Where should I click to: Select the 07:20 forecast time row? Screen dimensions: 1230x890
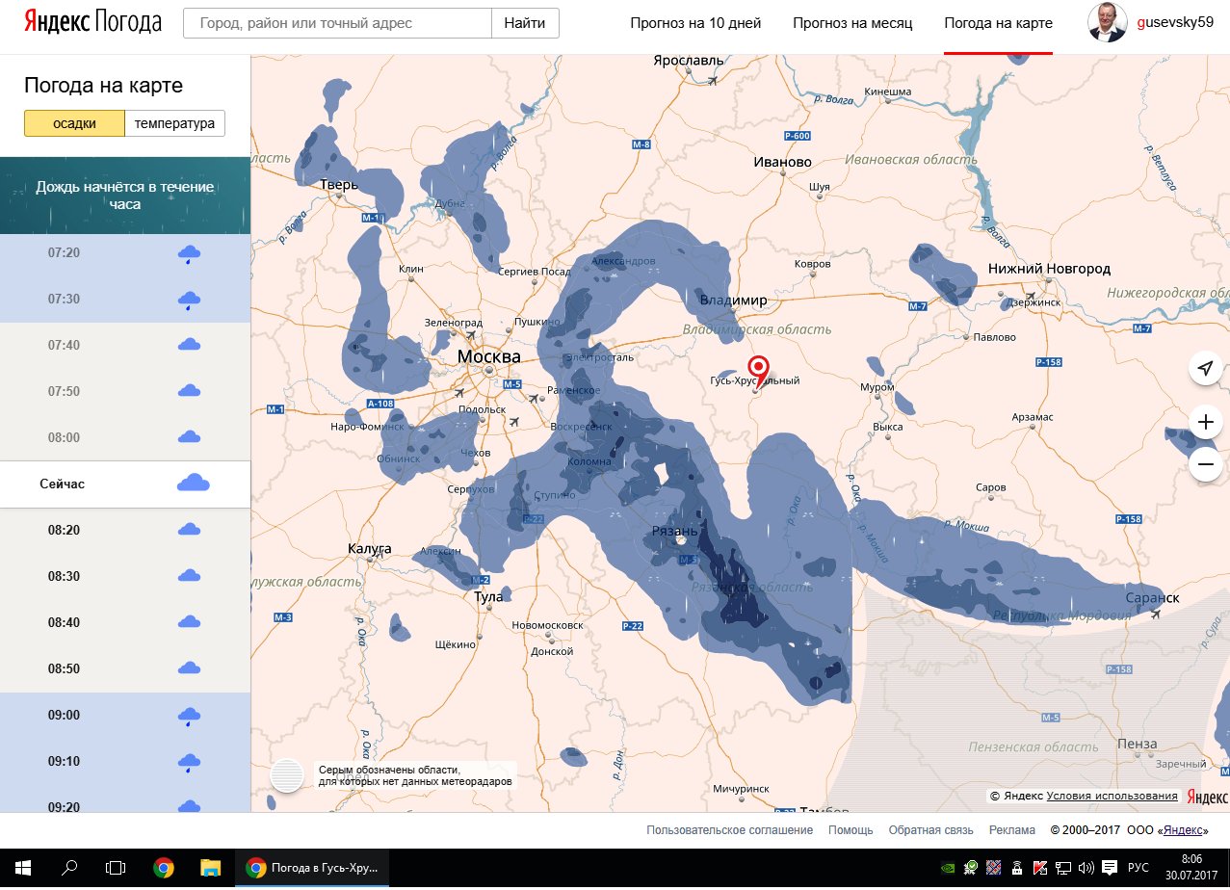(x=125, y=253)
